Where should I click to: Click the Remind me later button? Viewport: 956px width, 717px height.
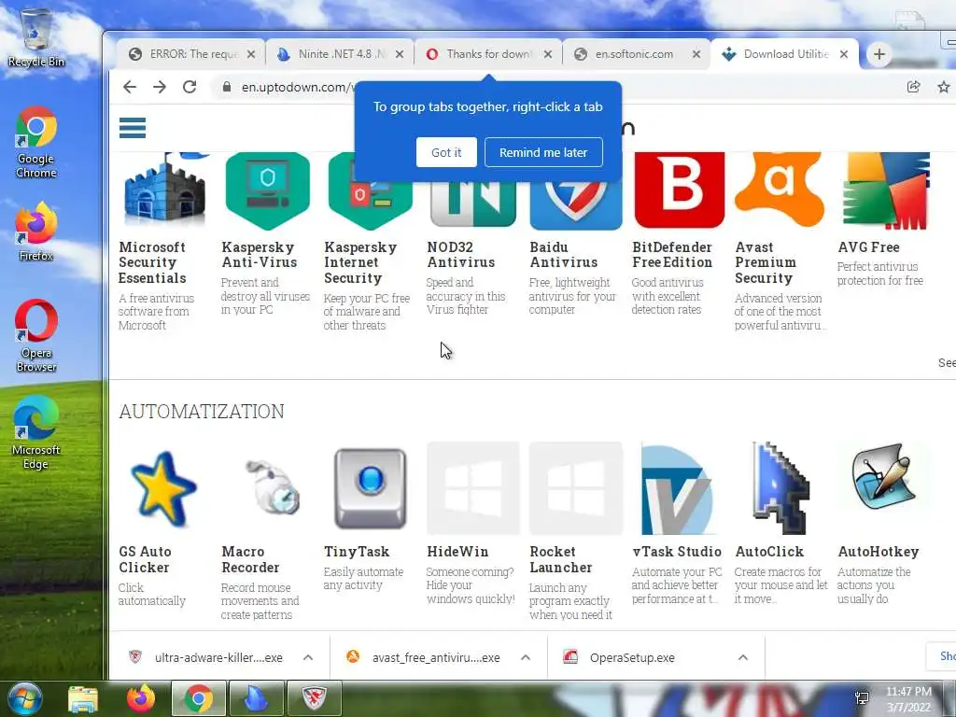(x=543, y=152)
